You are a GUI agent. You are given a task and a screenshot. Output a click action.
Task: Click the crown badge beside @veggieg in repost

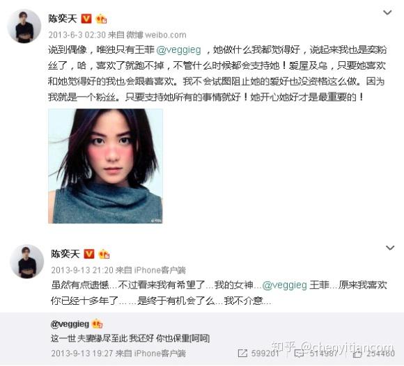point(97,324)
